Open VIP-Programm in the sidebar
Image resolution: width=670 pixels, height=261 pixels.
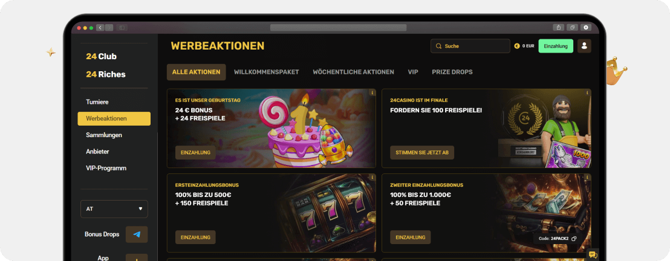pos(106,168)
